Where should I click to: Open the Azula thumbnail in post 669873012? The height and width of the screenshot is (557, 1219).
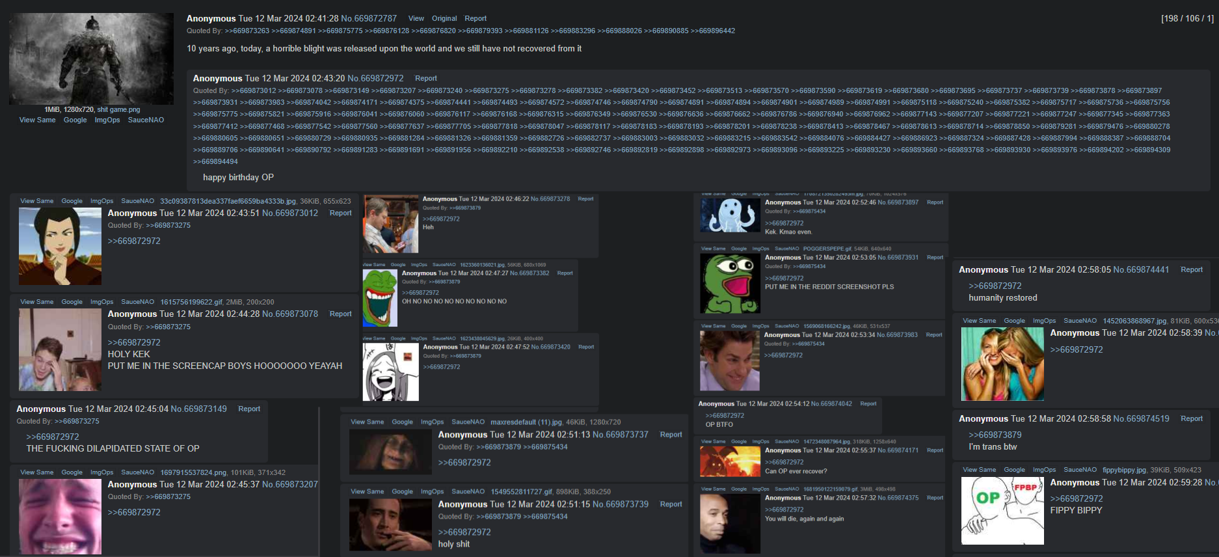[x=60, y=246]
